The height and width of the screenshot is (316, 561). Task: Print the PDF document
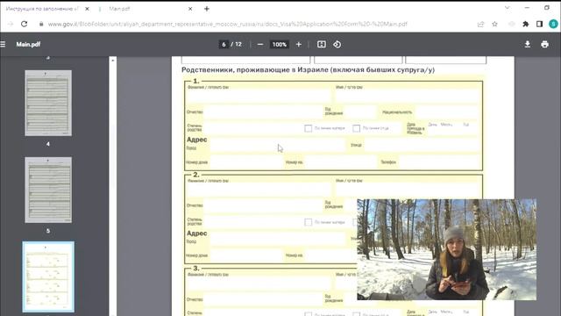(544, 45)
